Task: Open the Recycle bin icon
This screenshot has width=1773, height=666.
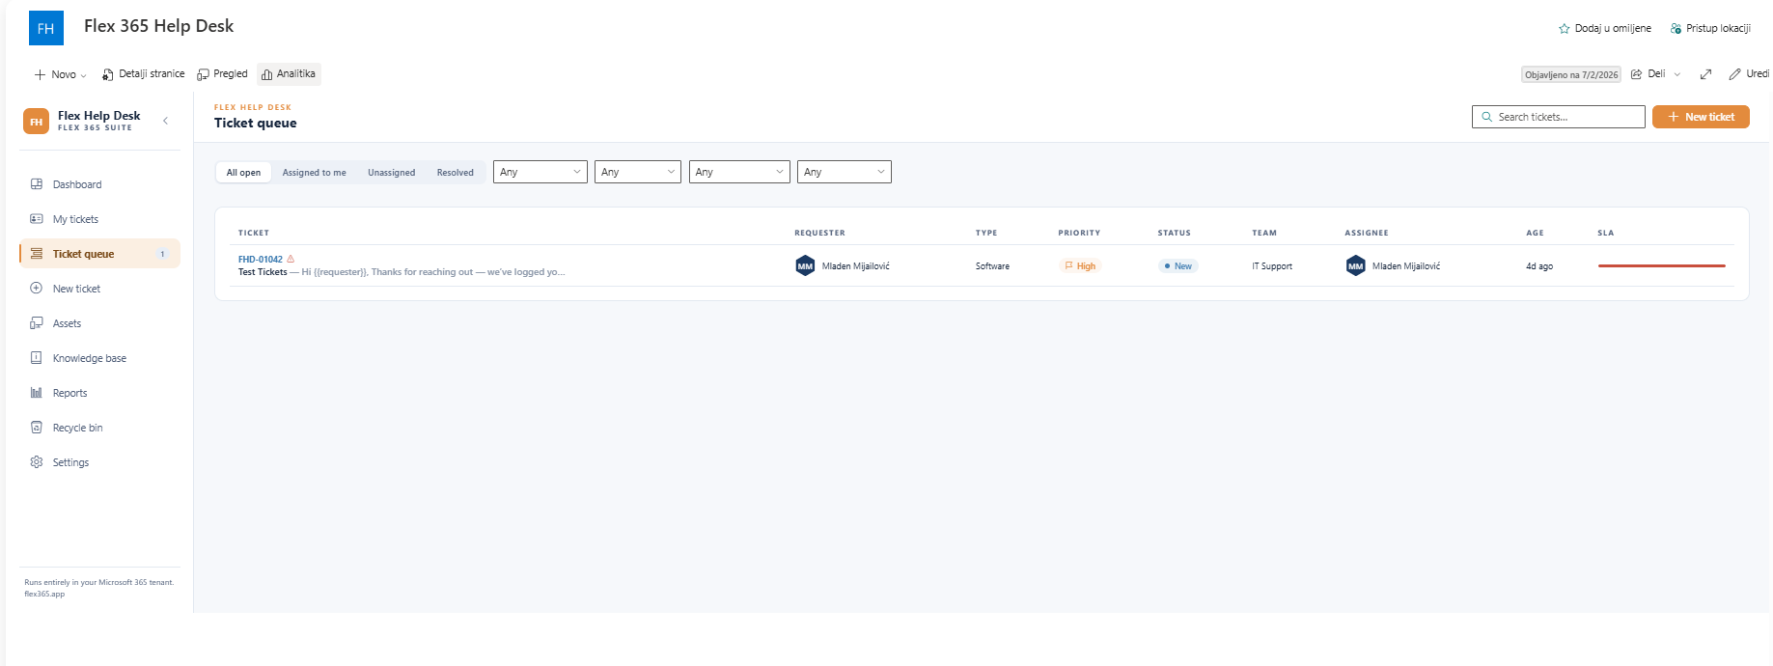Action: (x=37, y=428)
